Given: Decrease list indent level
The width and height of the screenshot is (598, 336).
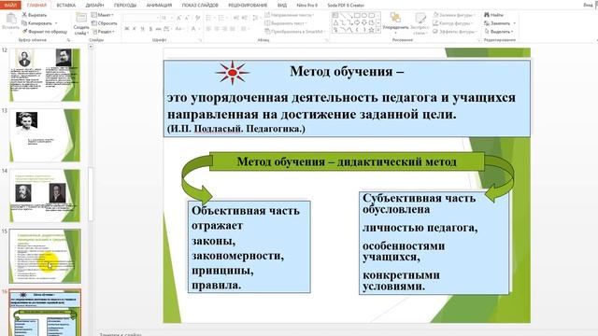Looking at the screenshot, I should pos(236,18).
